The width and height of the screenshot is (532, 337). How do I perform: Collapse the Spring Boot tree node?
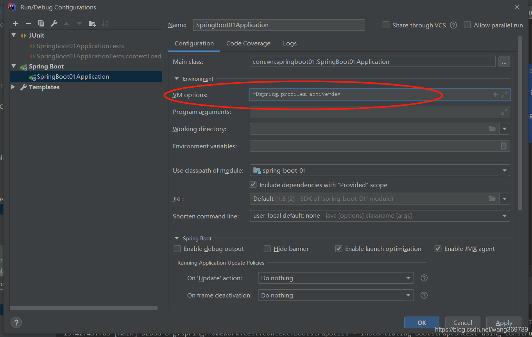click(x=14, y=66)
